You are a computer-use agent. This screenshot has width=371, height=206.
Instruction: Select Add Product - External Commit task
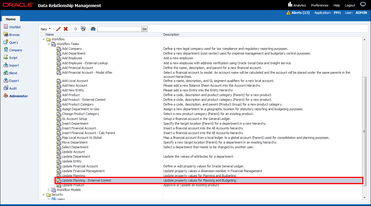coord(84,100)
